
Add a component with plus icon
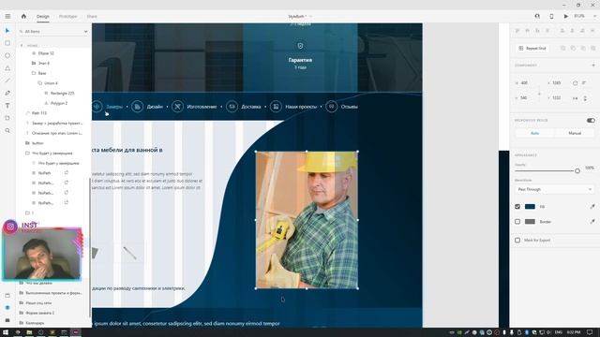pos(593,66)
